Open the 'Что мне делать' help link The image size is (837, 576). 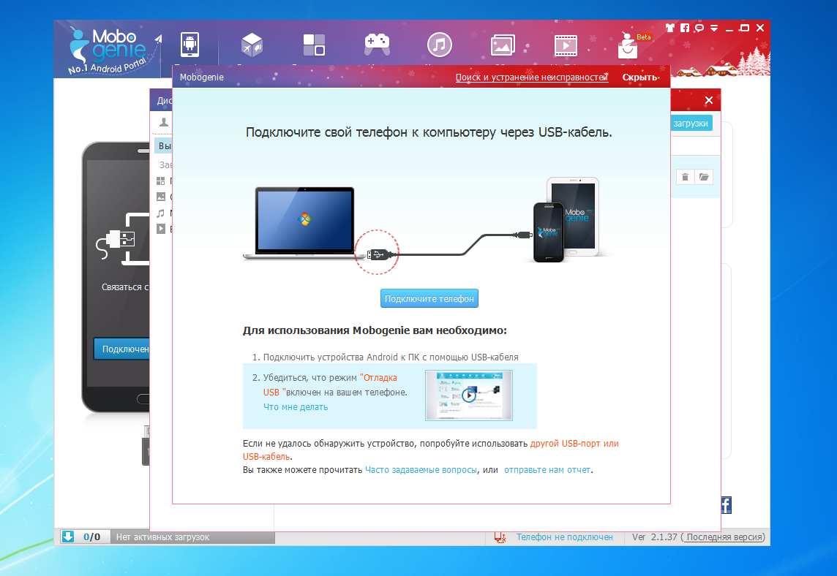pyautogui.click(x=296, y=407)
